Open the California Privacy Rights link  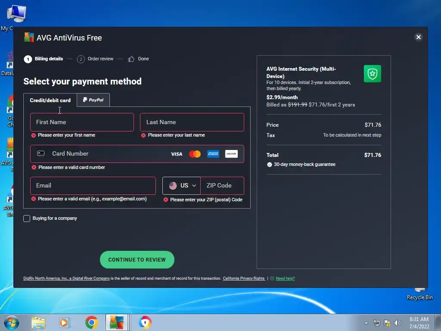click(244, 278)
